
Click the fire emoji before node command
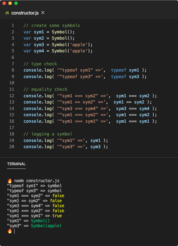click(x=9, y=181)
